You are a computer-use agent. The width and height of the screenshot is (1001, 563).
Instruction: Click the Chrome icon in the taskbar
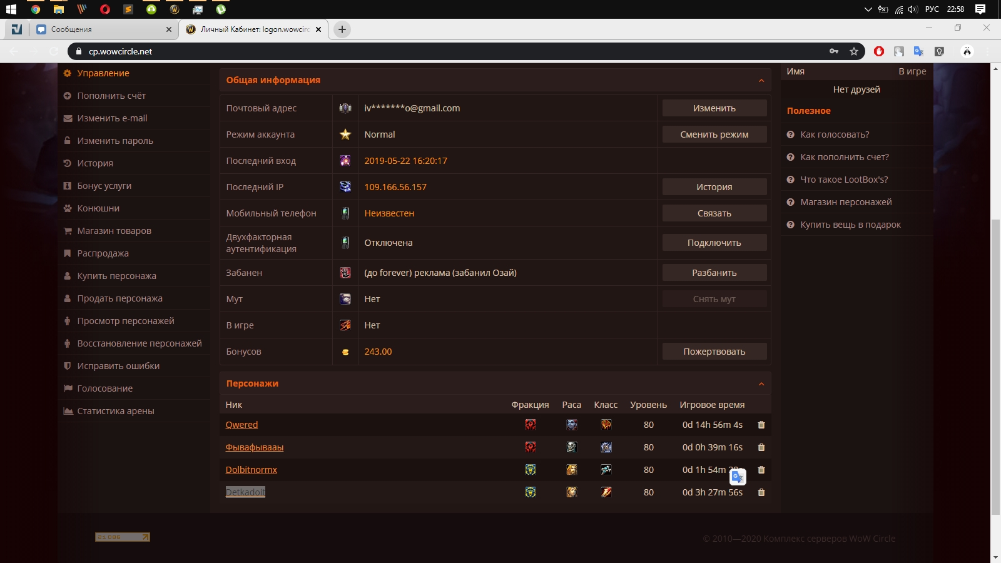coord(36,9)
